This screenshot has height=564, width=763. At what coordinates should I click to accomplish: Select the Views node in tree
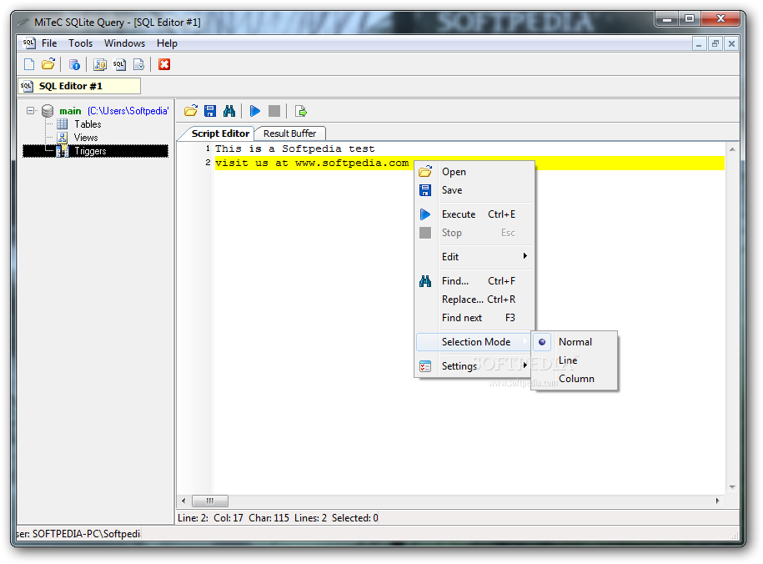click(x=86, y=138)
